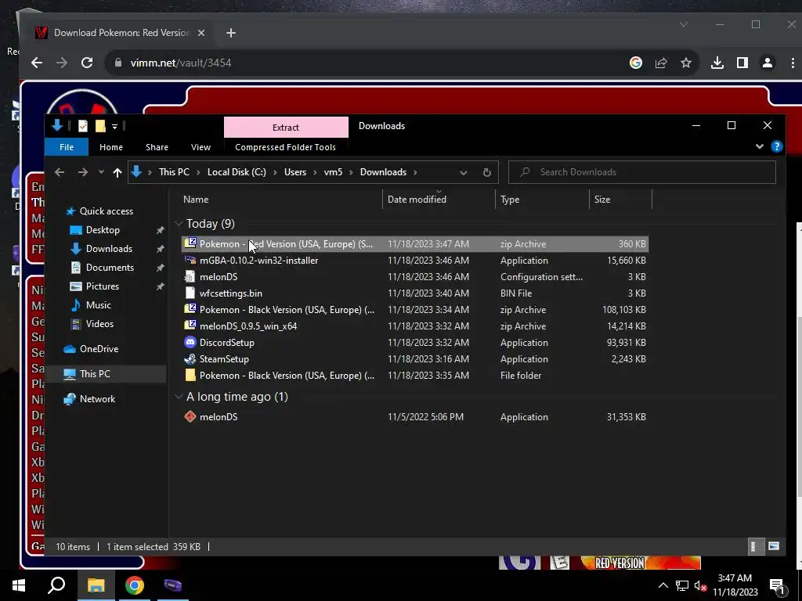Select Network in the navigation pane

pos(97,399)
